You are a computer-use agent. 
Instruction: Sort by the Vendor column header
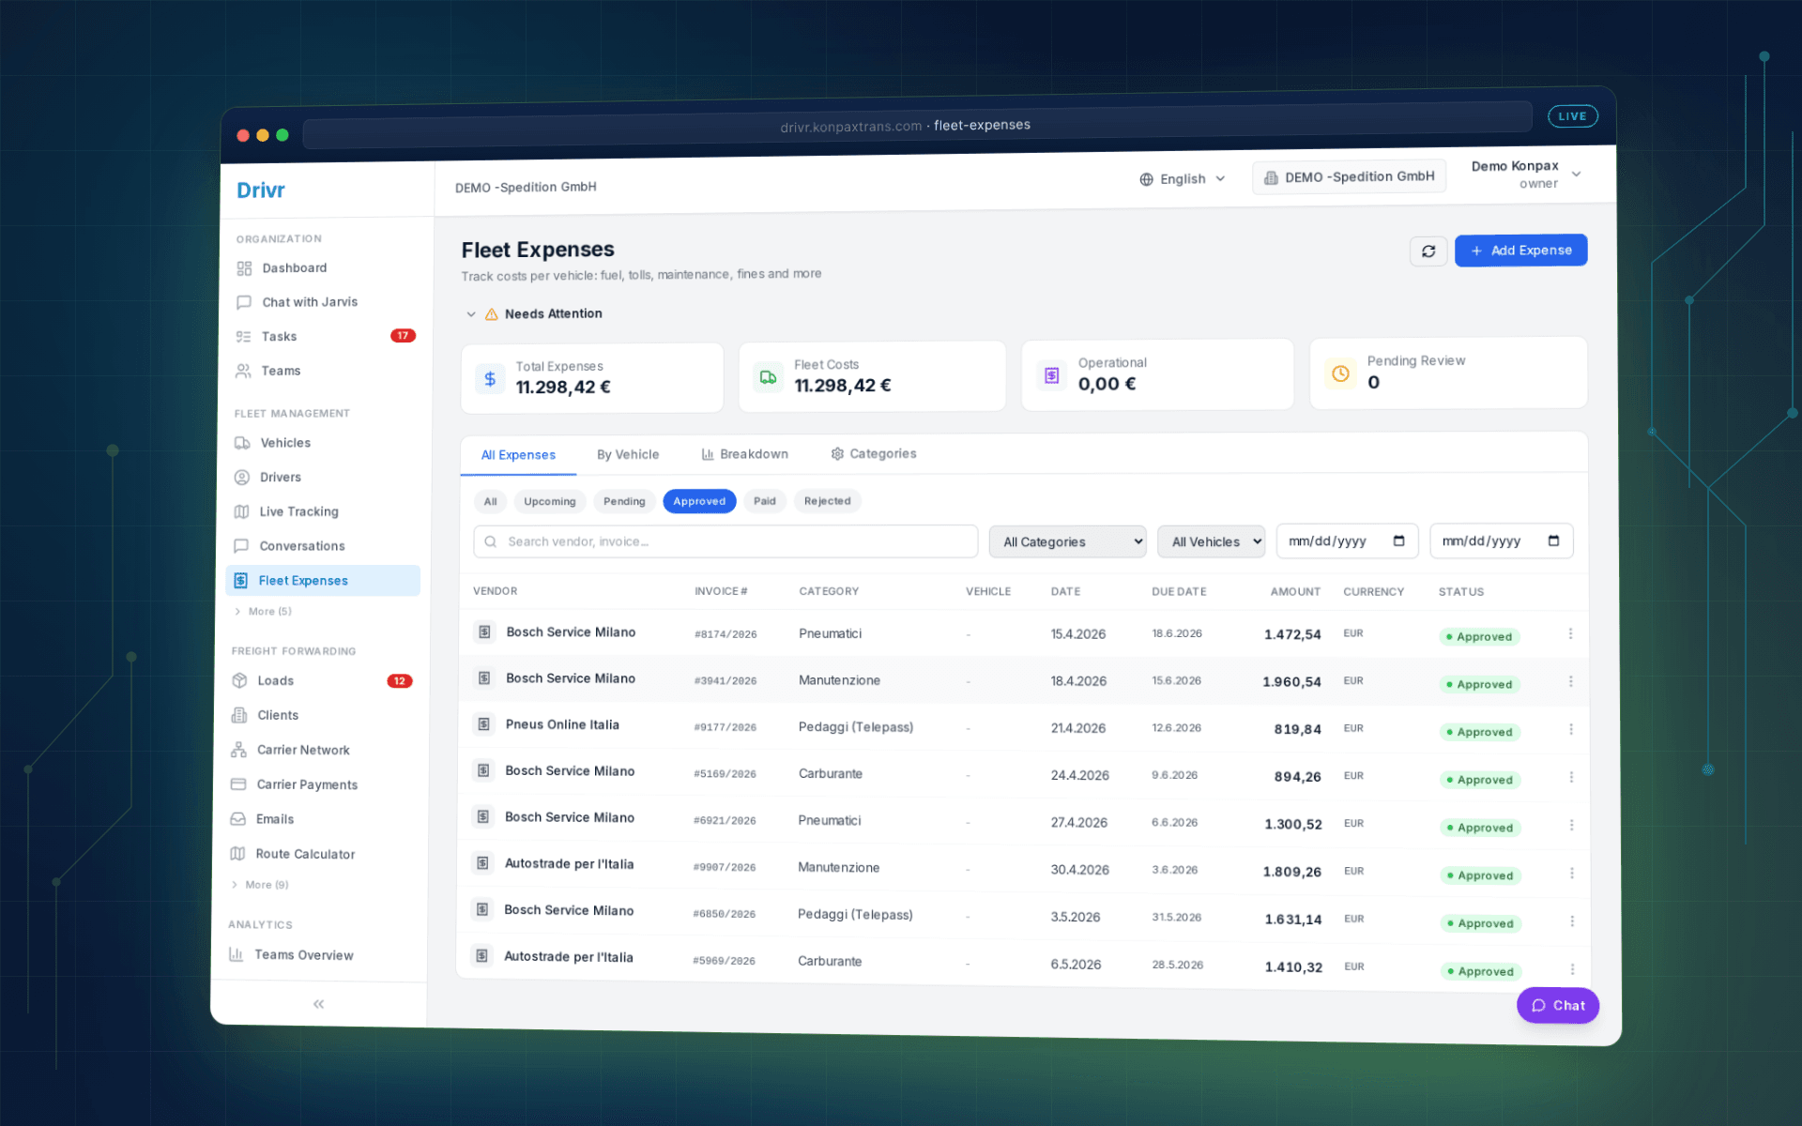(495, 591)
